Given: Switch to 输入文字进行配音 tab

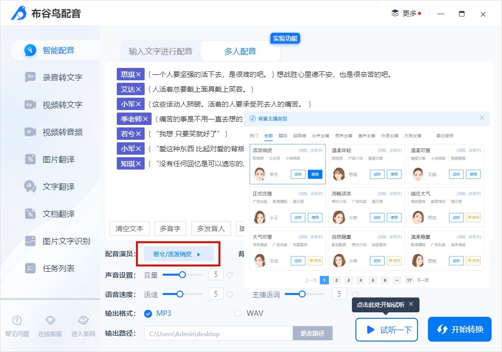Looking at the screenshot, I should pos(161,52).
